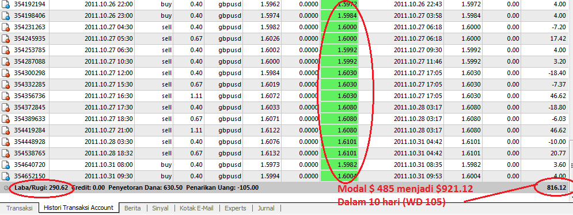Select profit value 20.77
This screenshot has height=215, width=573.
(559, 153)
